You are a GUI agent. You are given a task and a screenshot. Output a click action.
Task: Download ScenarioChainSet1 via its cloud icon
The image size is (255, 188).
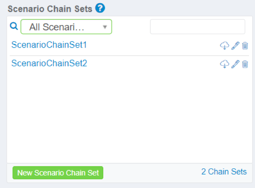225,46
